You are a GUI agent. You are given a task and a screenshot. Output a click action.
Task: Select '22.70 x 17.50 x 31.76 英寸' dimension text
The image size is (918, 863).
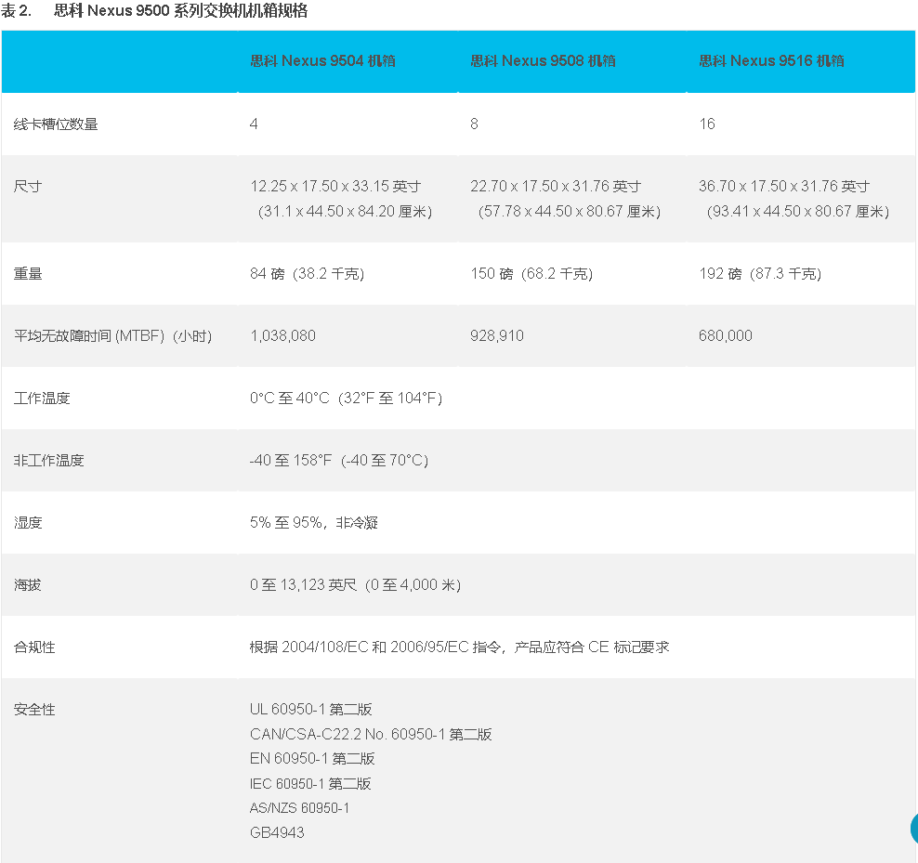(x=556, y=186)
